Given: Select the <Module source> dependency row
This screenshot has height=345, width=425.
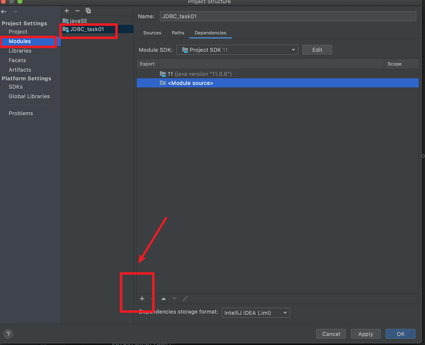Looking at the screenshot, I should click(278, 83).
